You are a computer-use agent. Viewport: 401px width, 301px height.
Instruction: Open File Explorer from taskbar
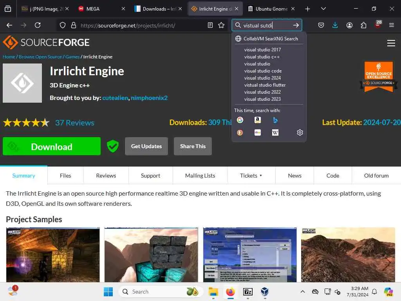tap(213, 292)
